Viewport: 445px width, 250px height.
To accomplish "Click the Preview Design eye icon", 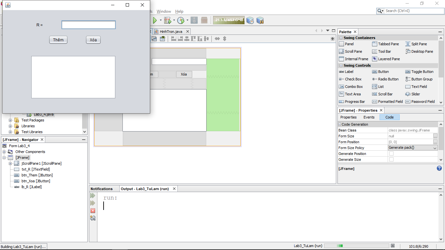I will click(x=163, y=39).
